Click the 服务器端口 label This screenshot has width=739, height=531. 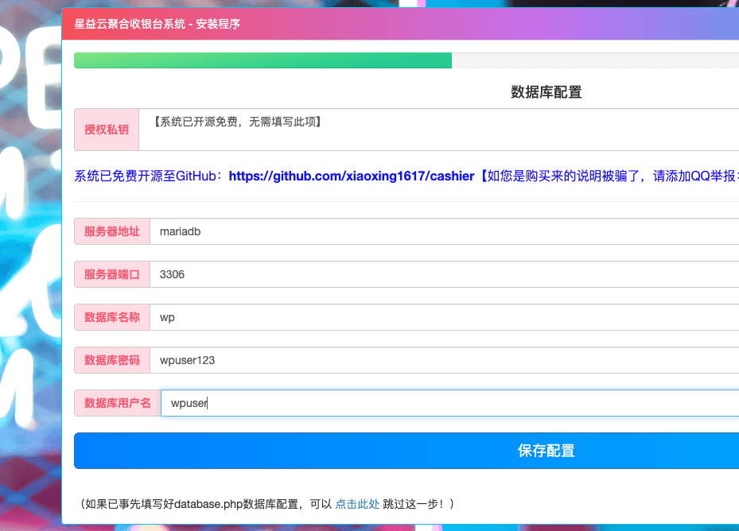click(112, 274)
